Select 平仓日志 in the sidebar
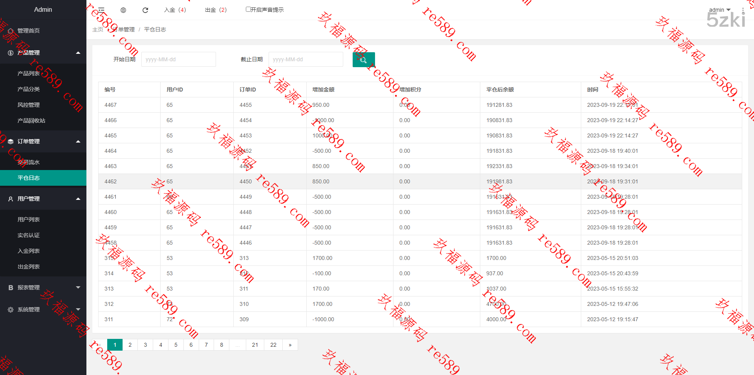The width and height of the screenshot is (754, 375). 29,178
